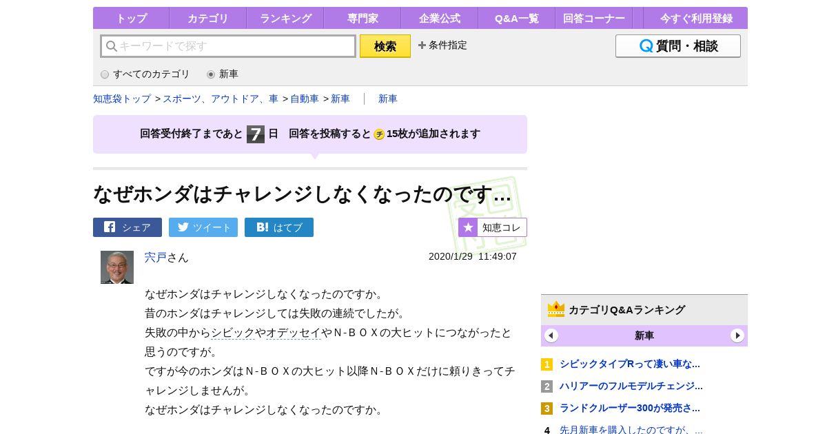Click the 質問・相談 button

pos(678,46)
